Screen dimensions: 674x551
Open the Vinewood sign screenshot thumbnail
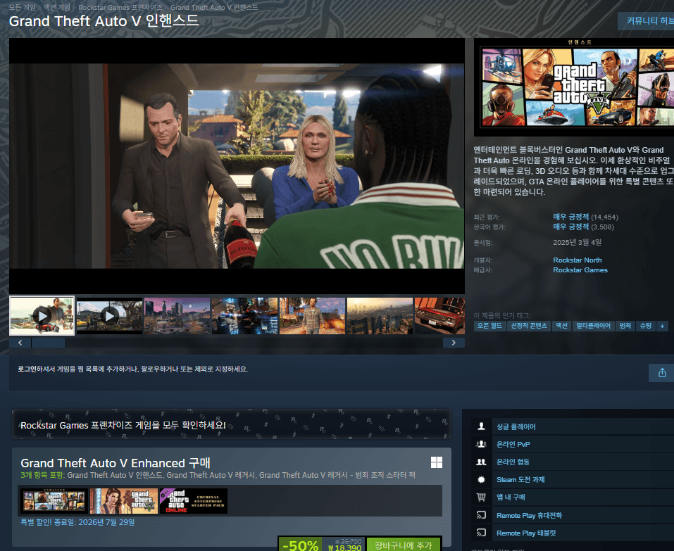click(x=380, y=316)
